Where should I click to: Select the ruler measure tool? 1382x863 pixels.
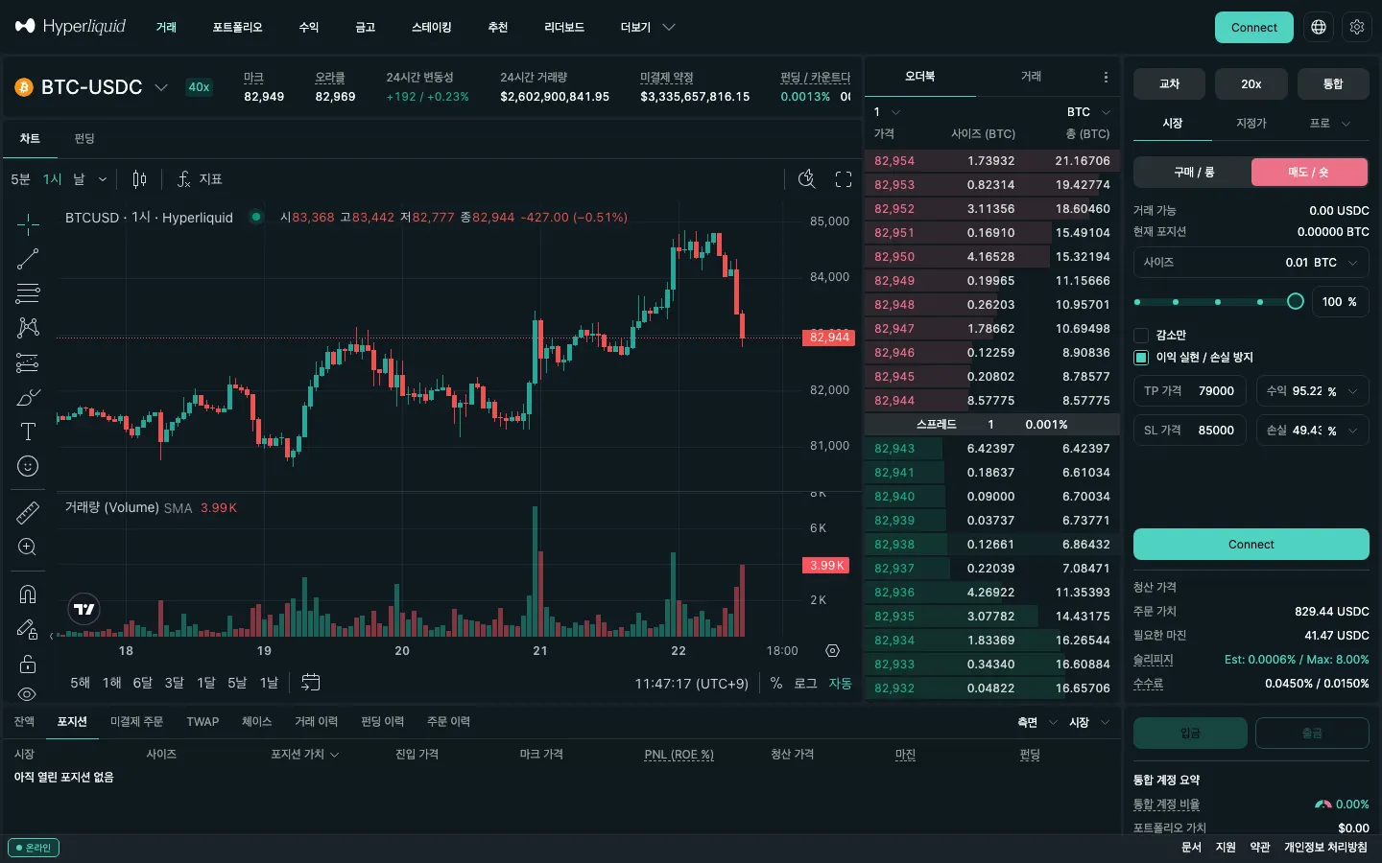click(x=28, y=513)
